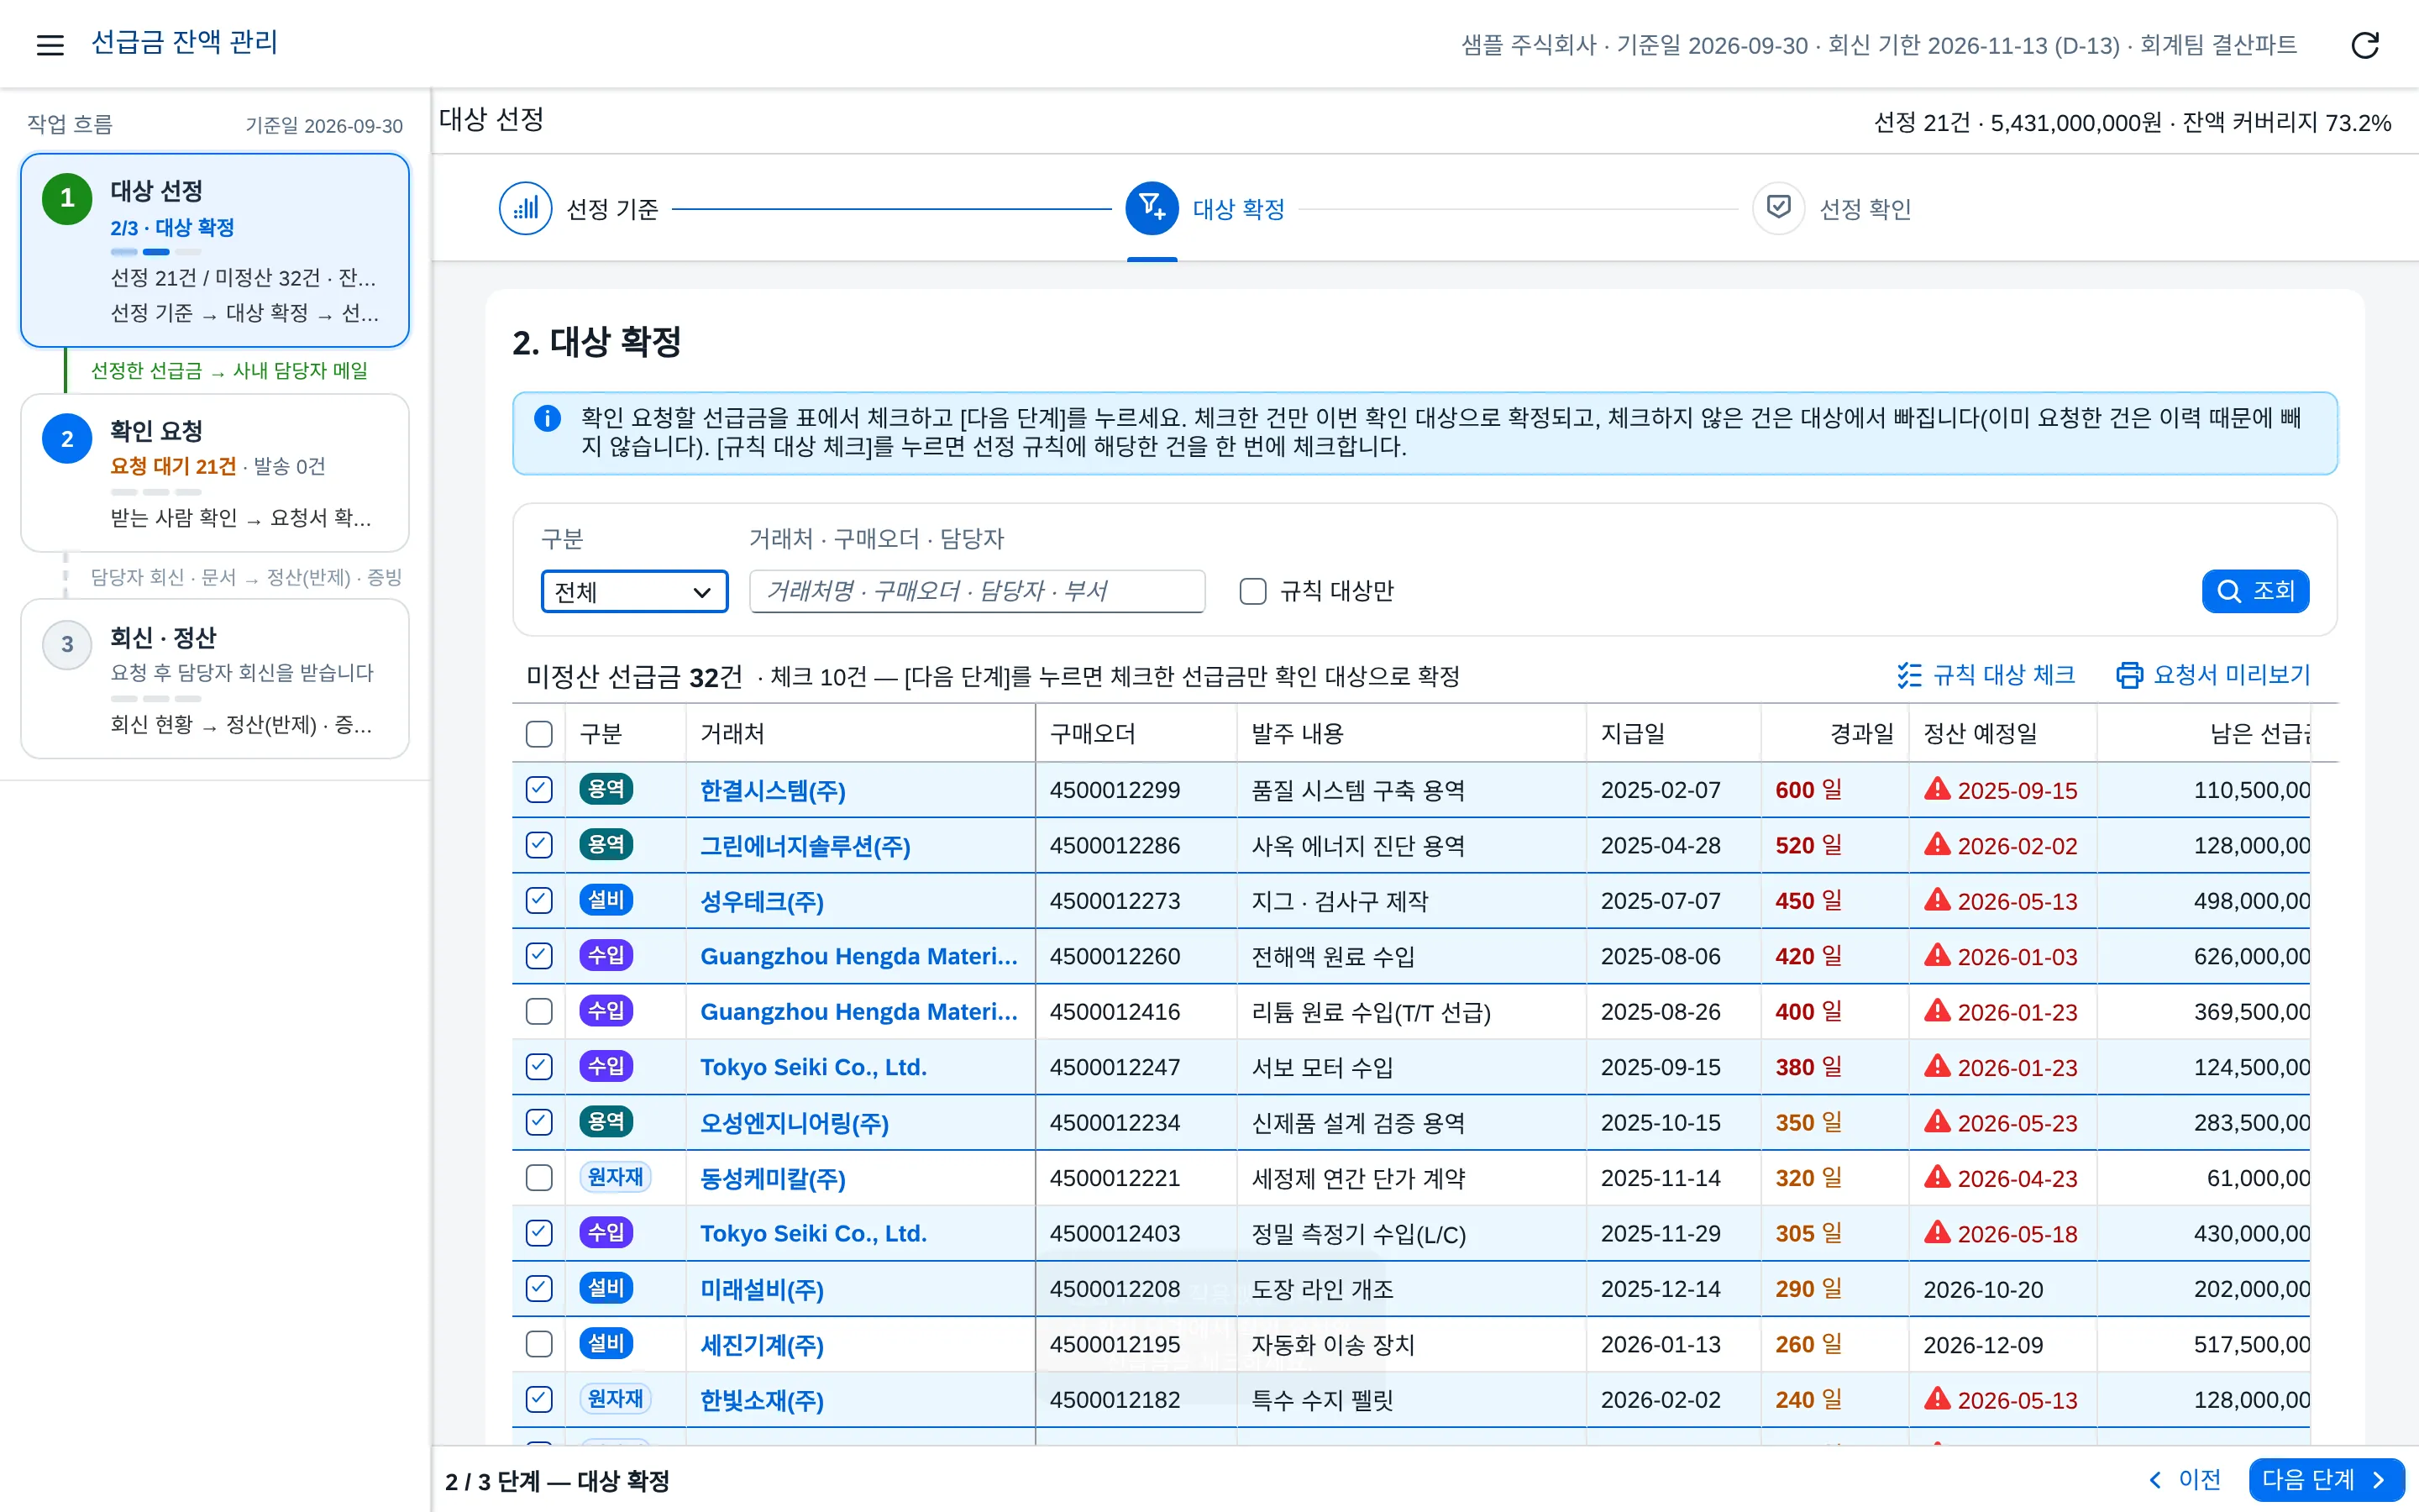Viewport: 2419px width, 1512px height.
Task: Click warning icon beside 2026-04-23 date
Action: point(1937,1177)
